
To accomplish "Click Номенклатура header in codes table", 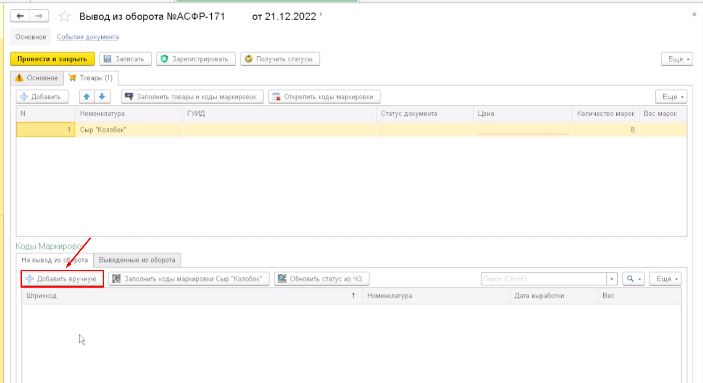I will [436, 296].
